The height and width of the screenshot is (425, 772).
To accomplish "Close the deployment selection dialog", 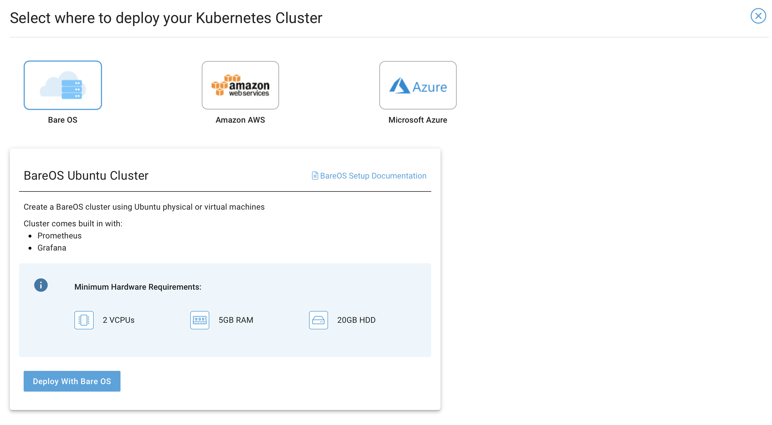I will click(x=758, y=16).
